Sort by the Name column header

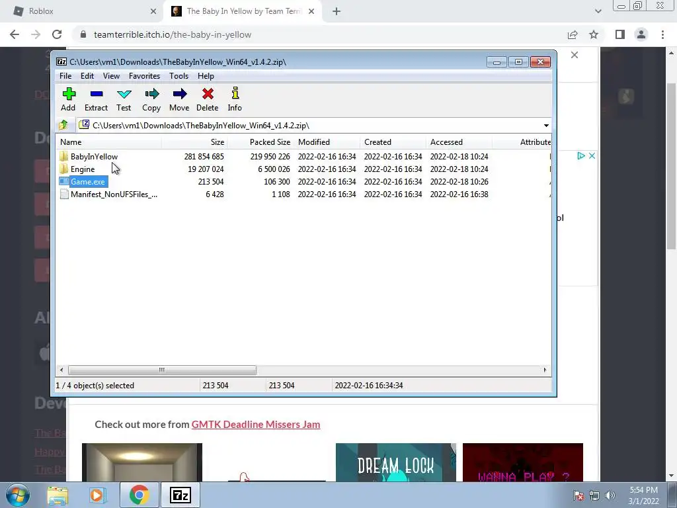tap(108, 142)
